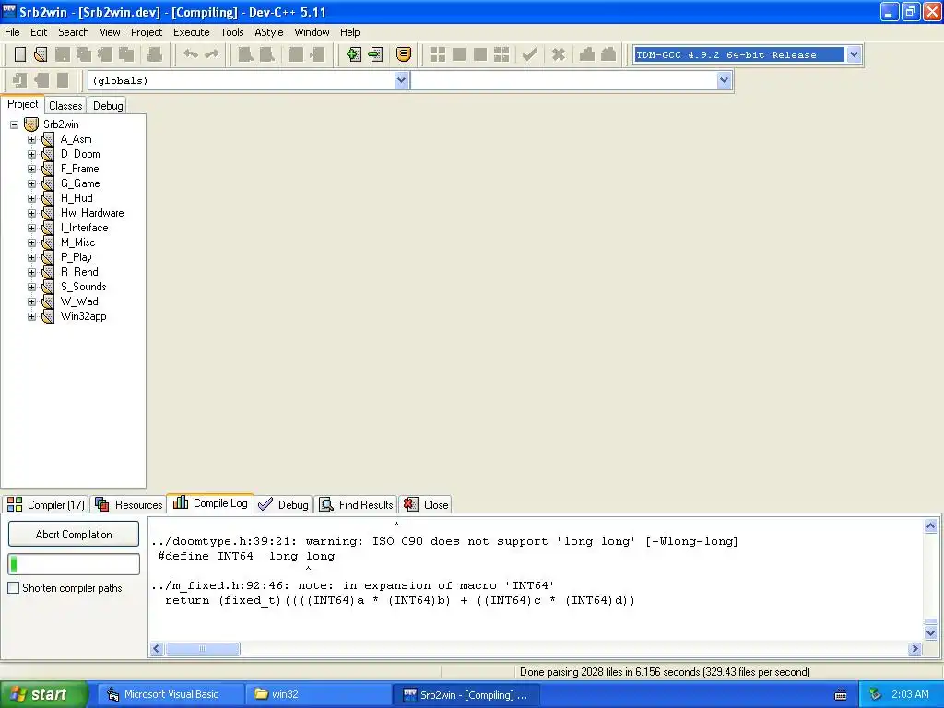
Task: Toggle Shorten compiler paths checkbox
Action: (13, 587)
